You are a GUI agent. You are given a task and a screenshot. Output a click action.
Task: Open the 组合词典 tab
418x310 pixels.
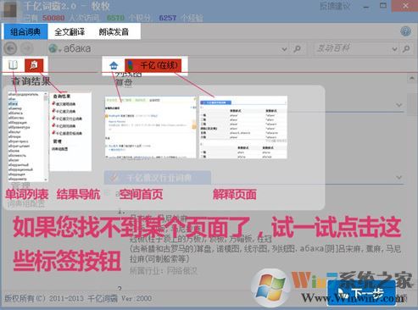[25, 31]
